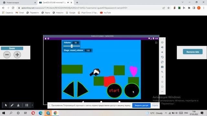Open the Windows notification center icon
The width and height of the screenshot is (207, 116).
click(x=202, y=113)
